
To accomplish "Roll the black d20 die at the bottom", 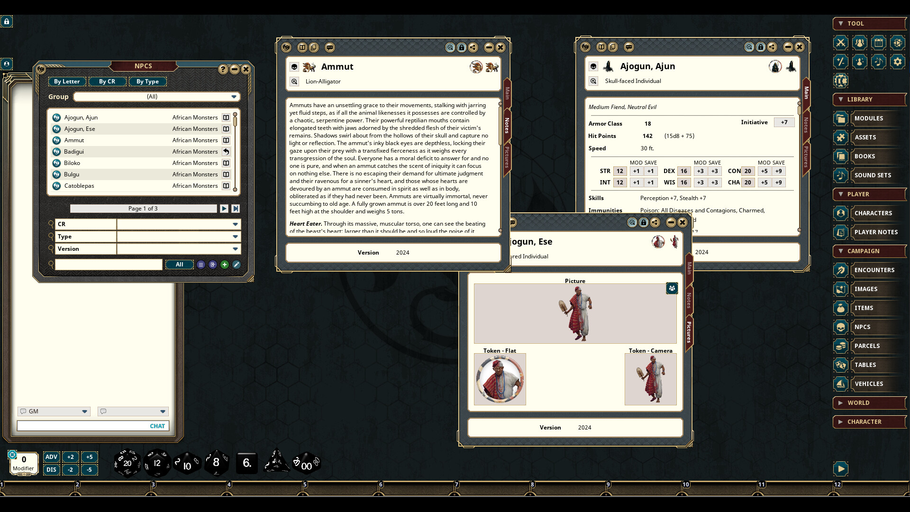I will pyautogui.click(x=127, y=463).
